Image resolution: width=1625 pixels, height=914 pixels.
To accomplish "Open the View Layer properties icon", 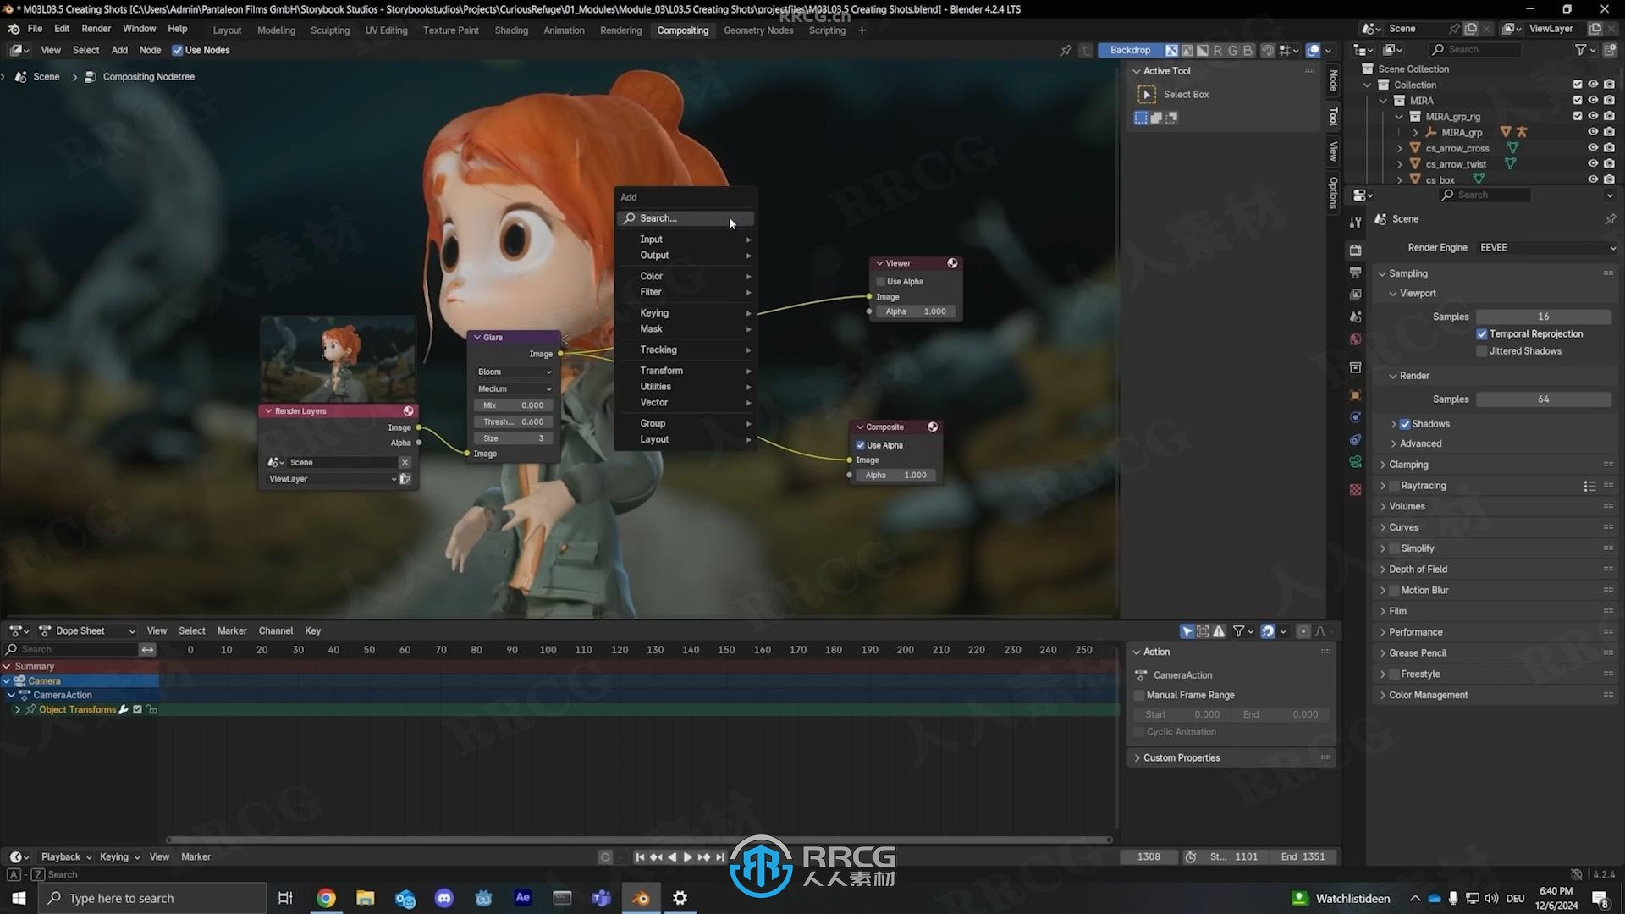I will point(1355,295).
